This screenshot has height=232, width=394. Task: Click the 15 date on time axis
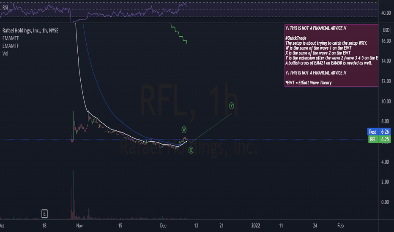[x=120, y=226]
